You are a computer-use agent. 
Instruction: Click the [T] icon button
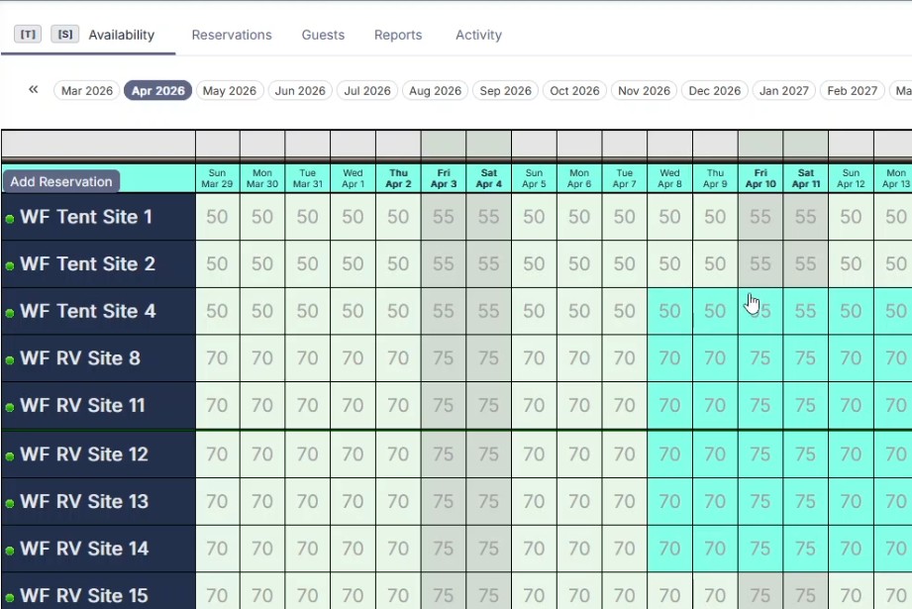pyautogui.click(x=28, y=35)
